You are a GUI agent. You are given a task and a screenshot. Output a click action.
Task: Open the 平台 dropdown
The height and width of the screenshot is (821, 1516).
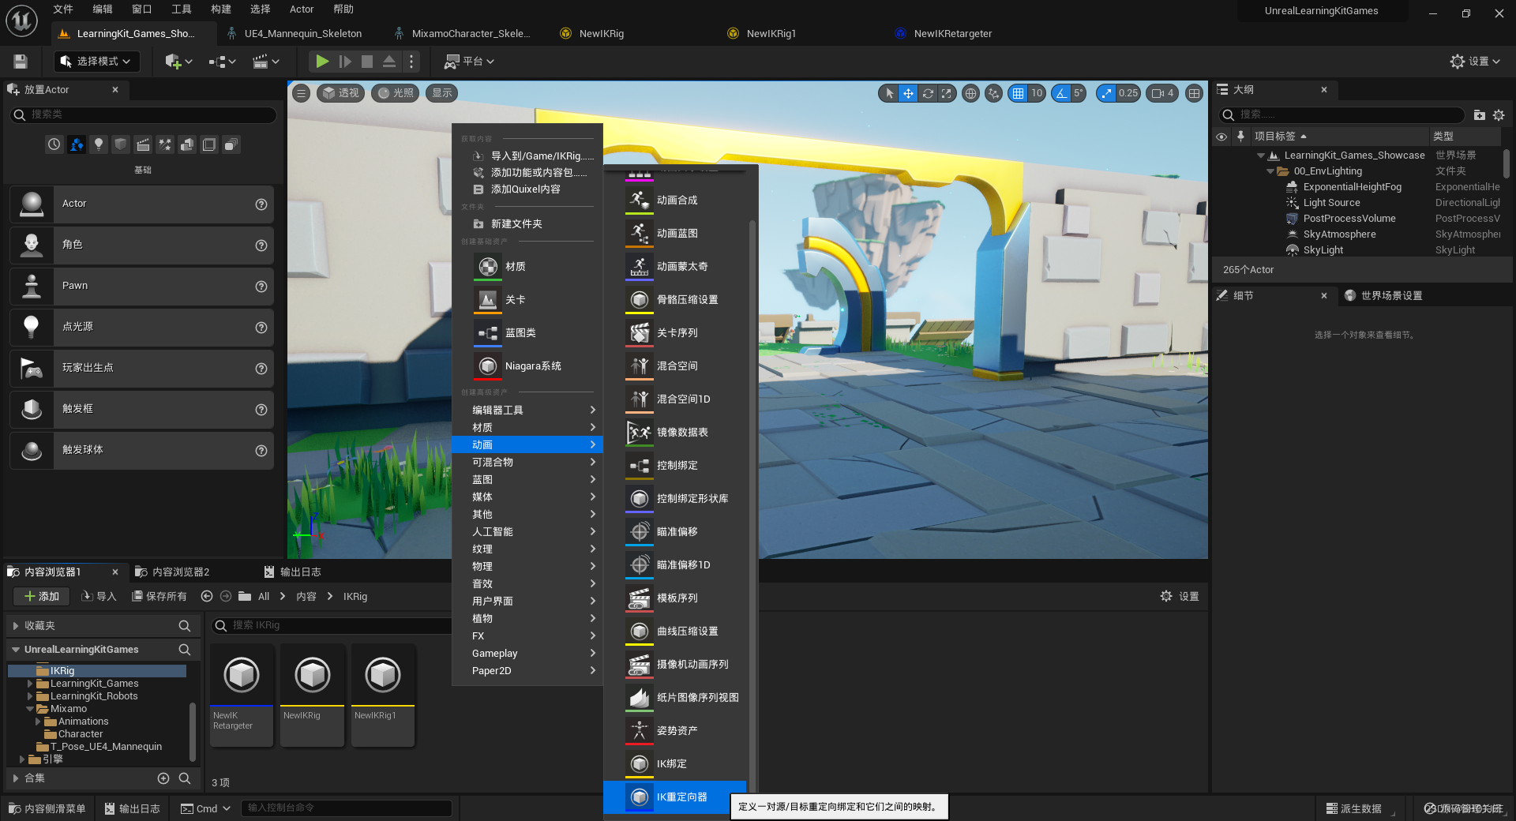(x=469, y=62)
